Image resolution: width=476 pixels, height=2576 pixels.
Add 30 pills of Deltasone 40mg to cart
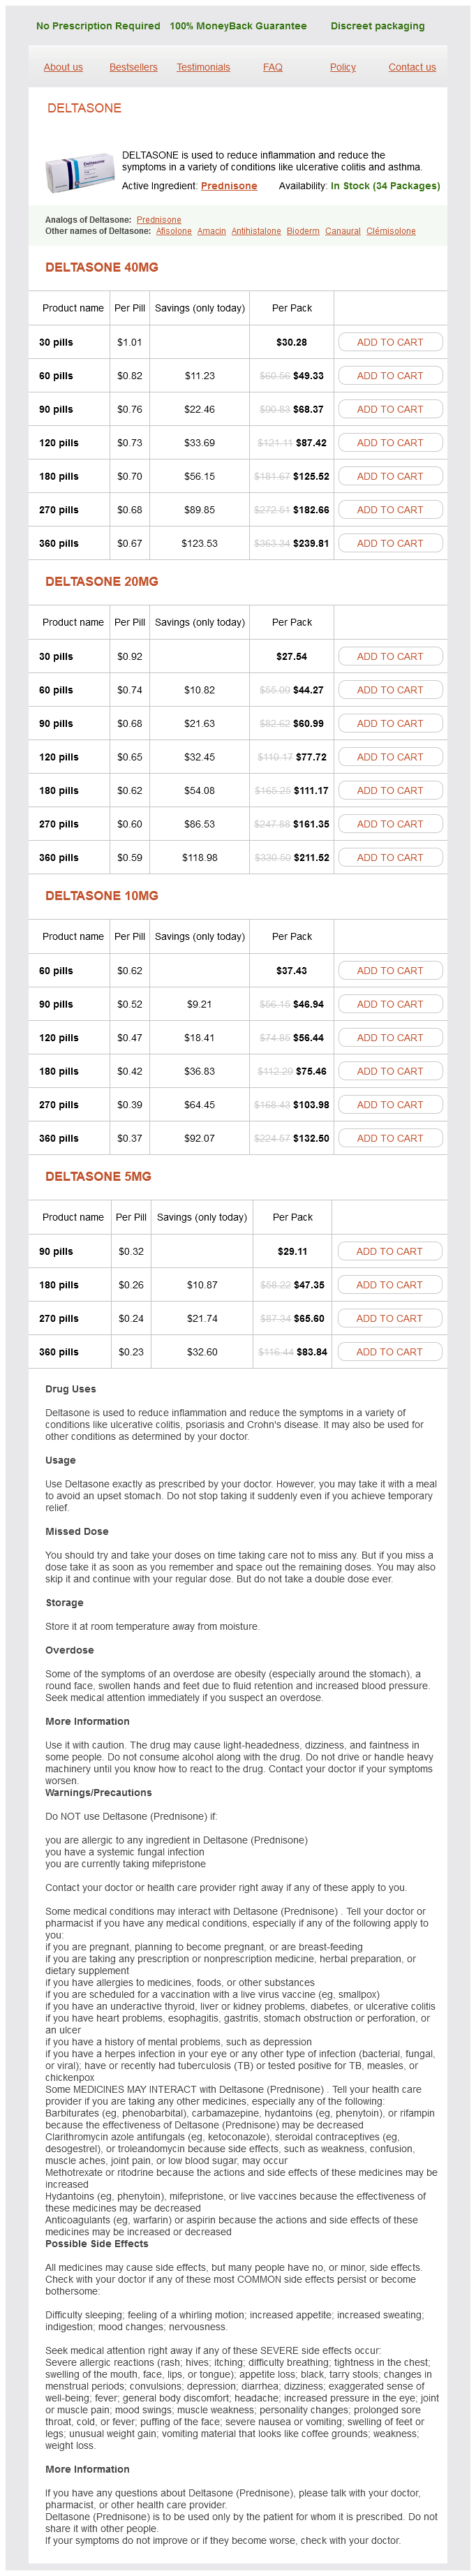pos(389,342)
